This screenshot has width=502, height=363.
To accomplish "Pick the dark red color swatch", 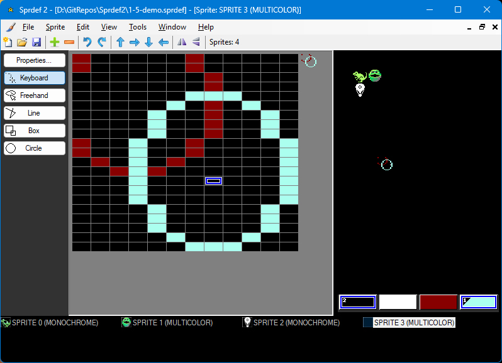I will [x=438, y=302].
